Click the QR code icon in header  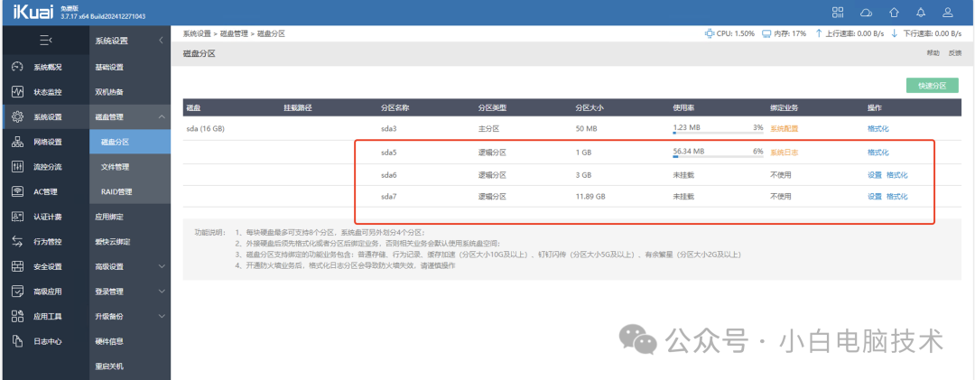(x=838, y=13)
